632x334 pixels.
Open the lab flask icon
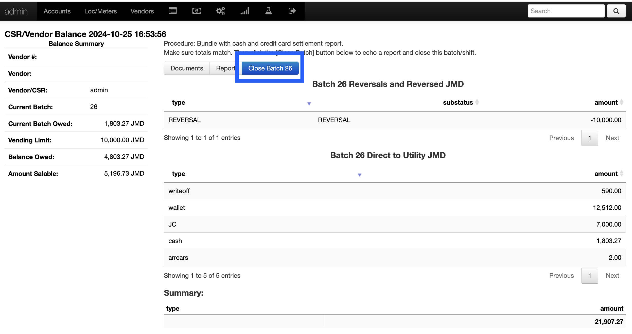click(x=269, y=11)
